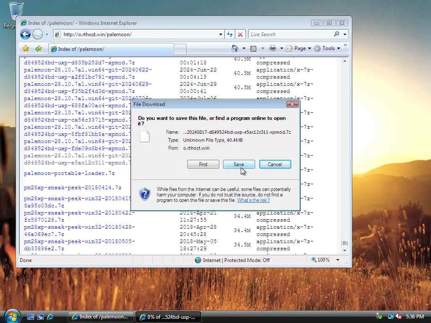This screenshot has width=431, height=323.
Task: Click the IE Back navigation button
Action: [x=26, y=34]
